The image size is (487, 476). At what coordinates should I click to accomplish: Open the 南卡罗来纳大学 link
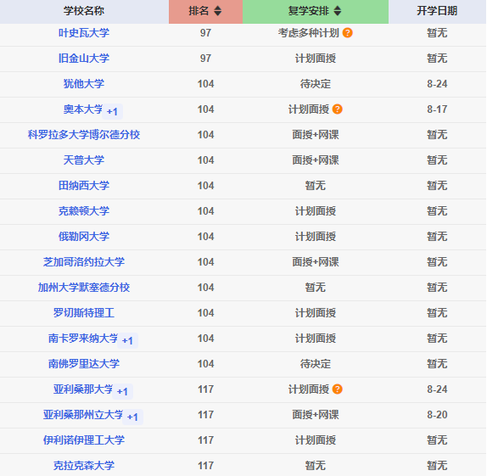pos(83,338)
